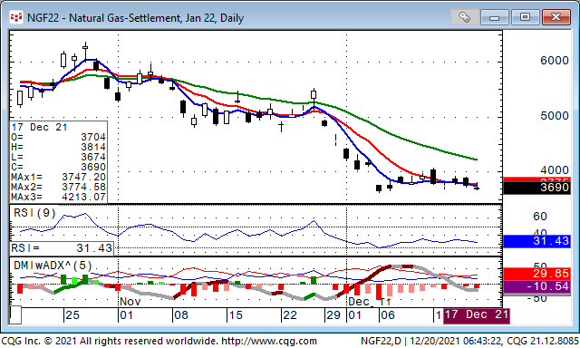Click the NGF22 Natural Gas-Settlement title text
The height and width of the screenshot is (348, 580).
coord(135,18)
